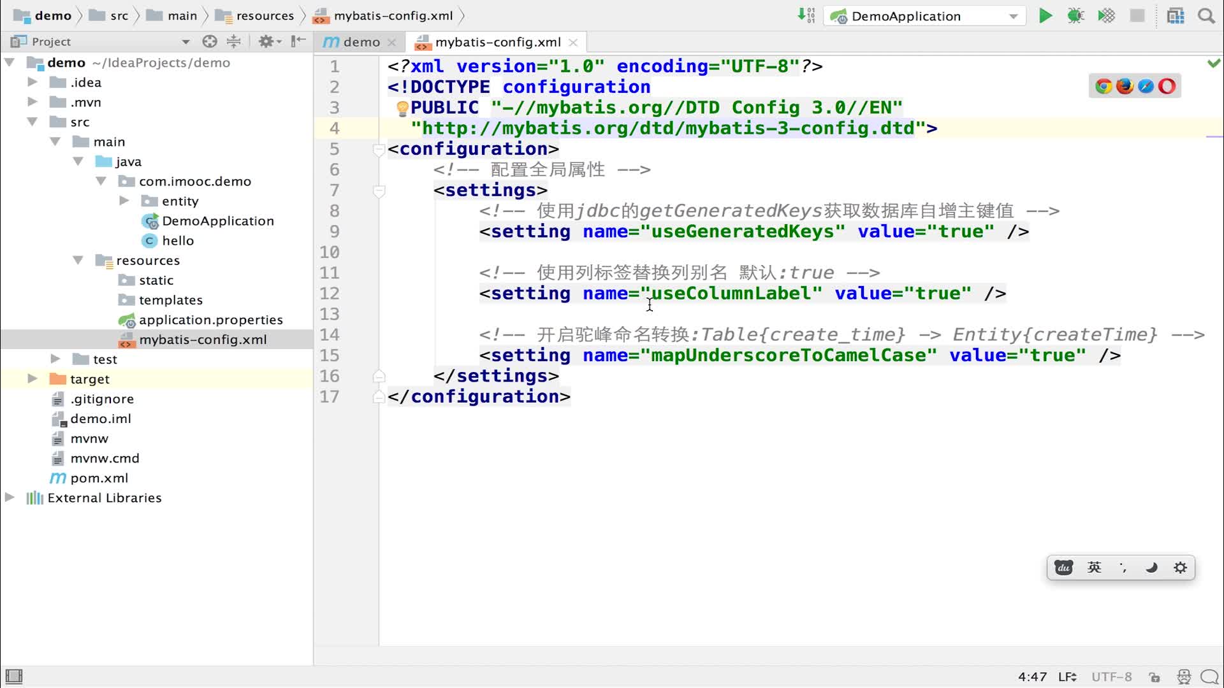Click the Baidu input method logo
The image size is (1224, 688).
click(1063, 568)
